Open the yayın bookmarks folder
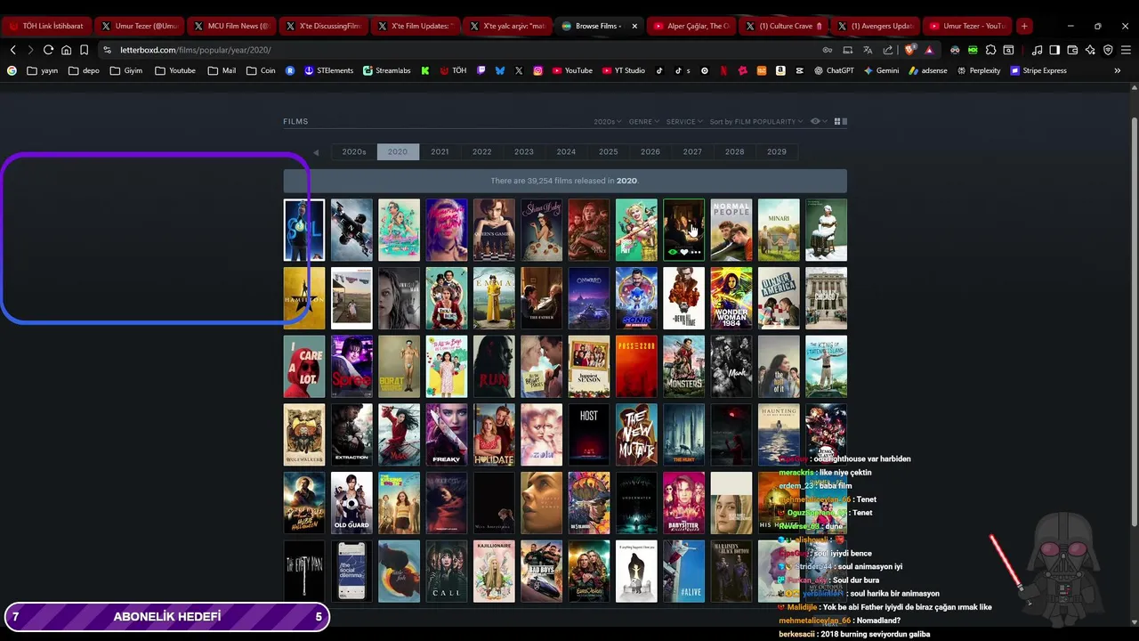Image resolution: width=1139 pixels, height=641 pixels. pyautogui.click(x=43, y=70)
